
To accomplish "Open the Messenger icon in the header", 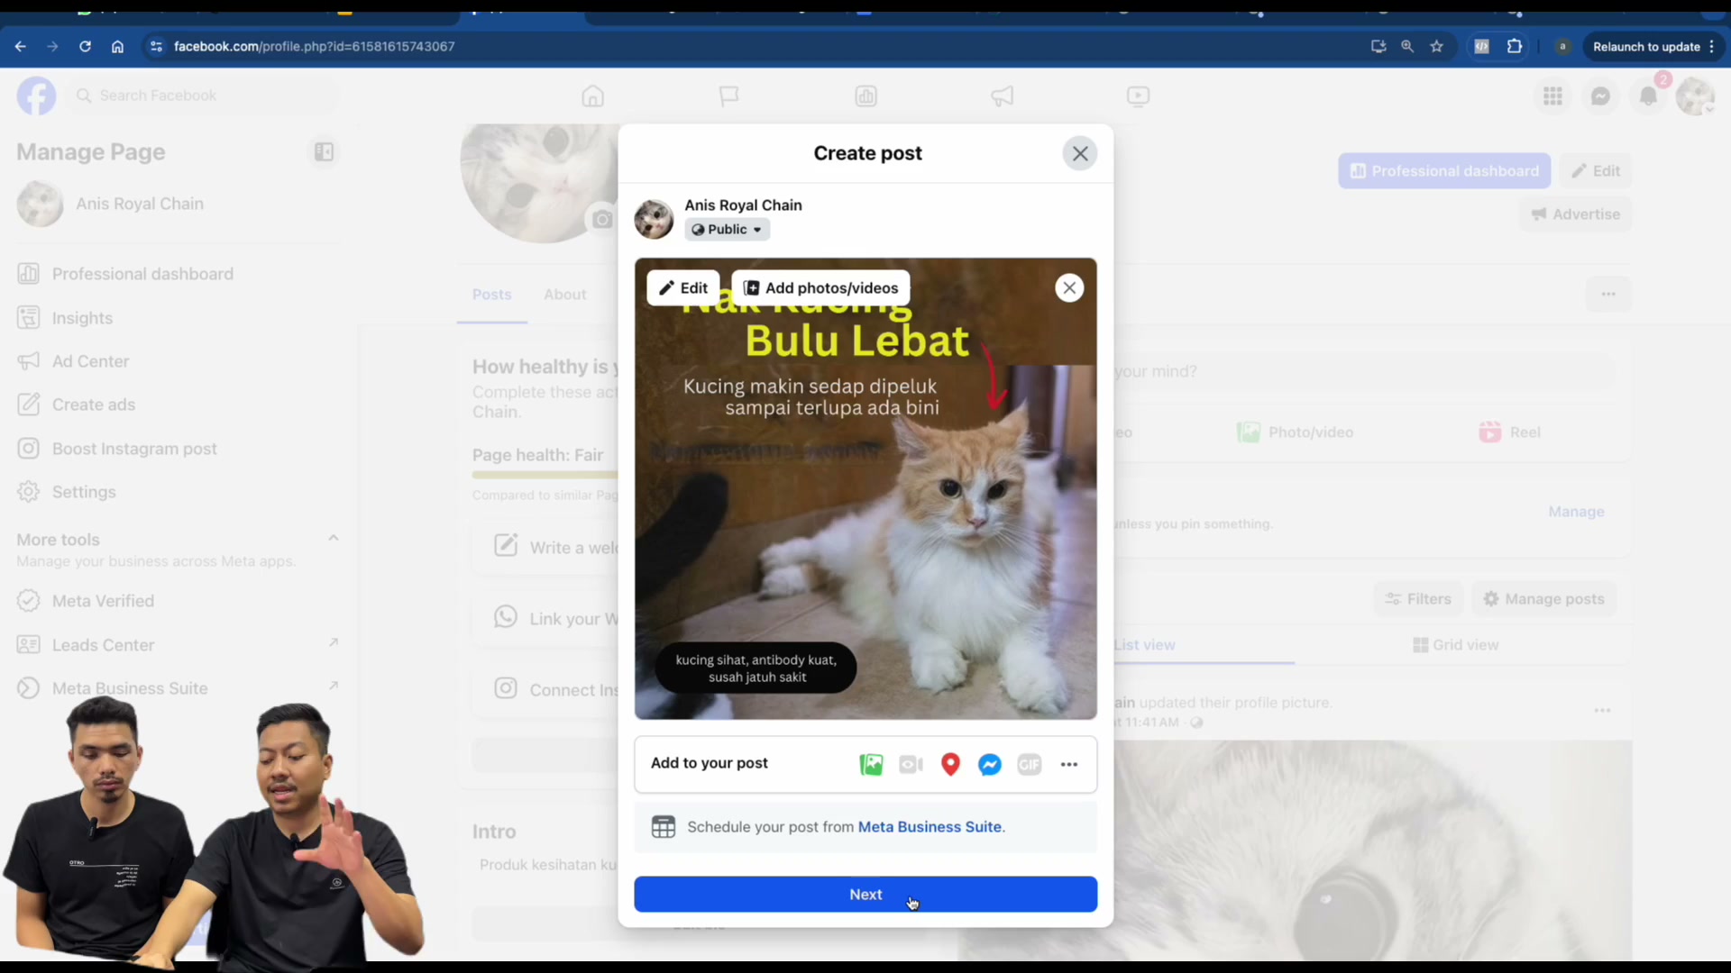I will click(1600, 95).
